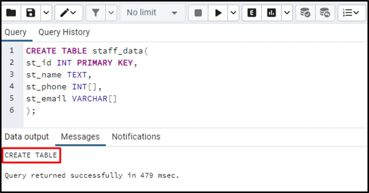Save the query file
Viewport: 369px width, 193px height.
click(x=31, y=13)
